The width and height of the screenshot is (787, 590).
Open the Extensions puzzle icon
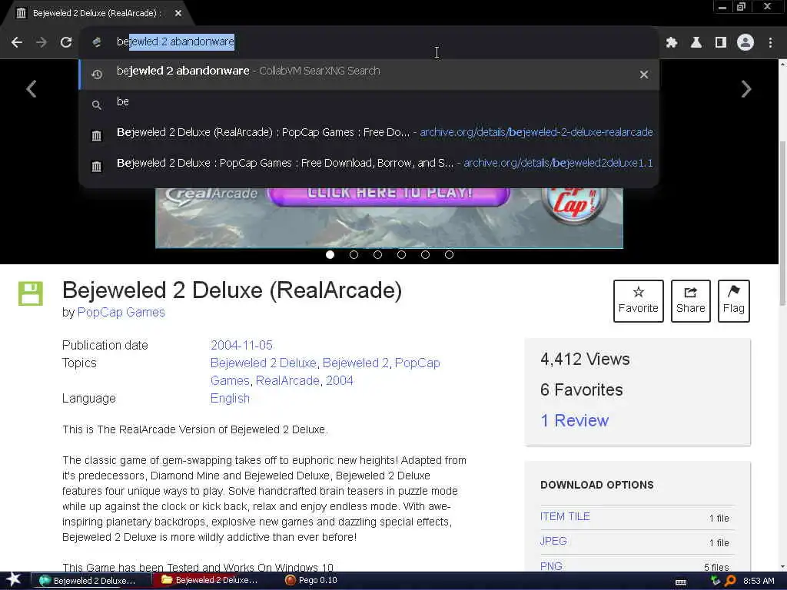click(x=672, y=43)
